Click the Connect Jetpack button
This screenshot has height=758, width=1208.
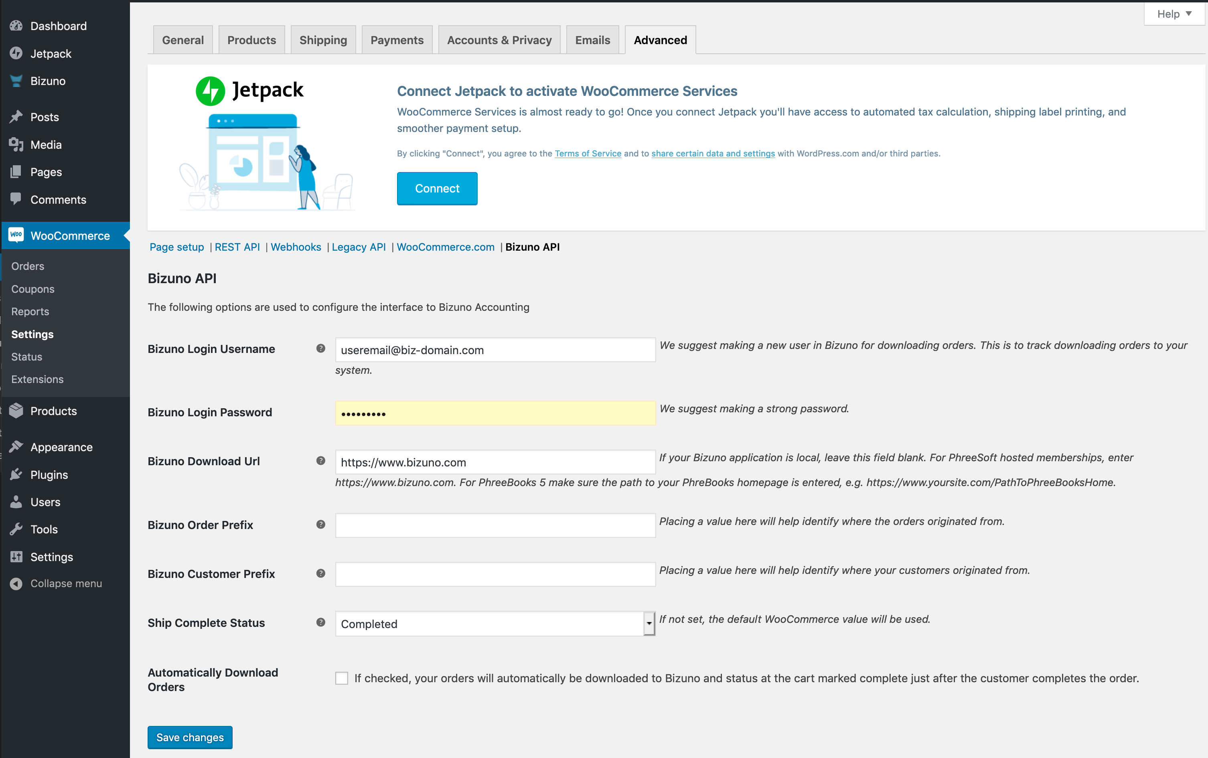click(x=436, y=188)
